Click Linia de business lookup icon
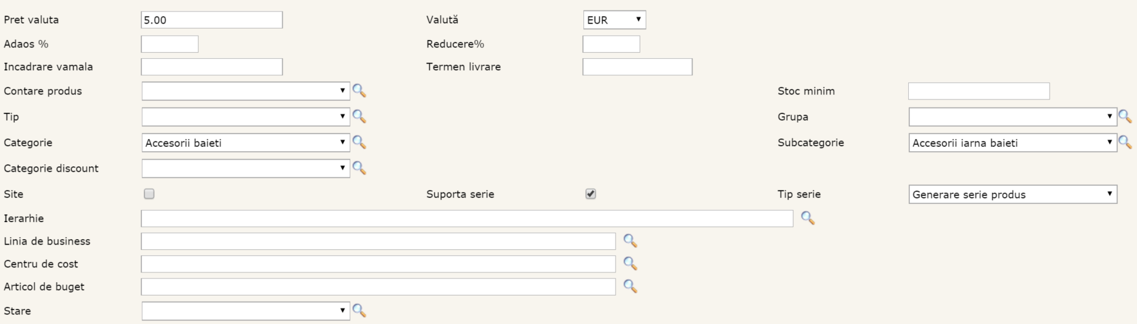This screenshot has width=1137, height=324. click(630, 241)
